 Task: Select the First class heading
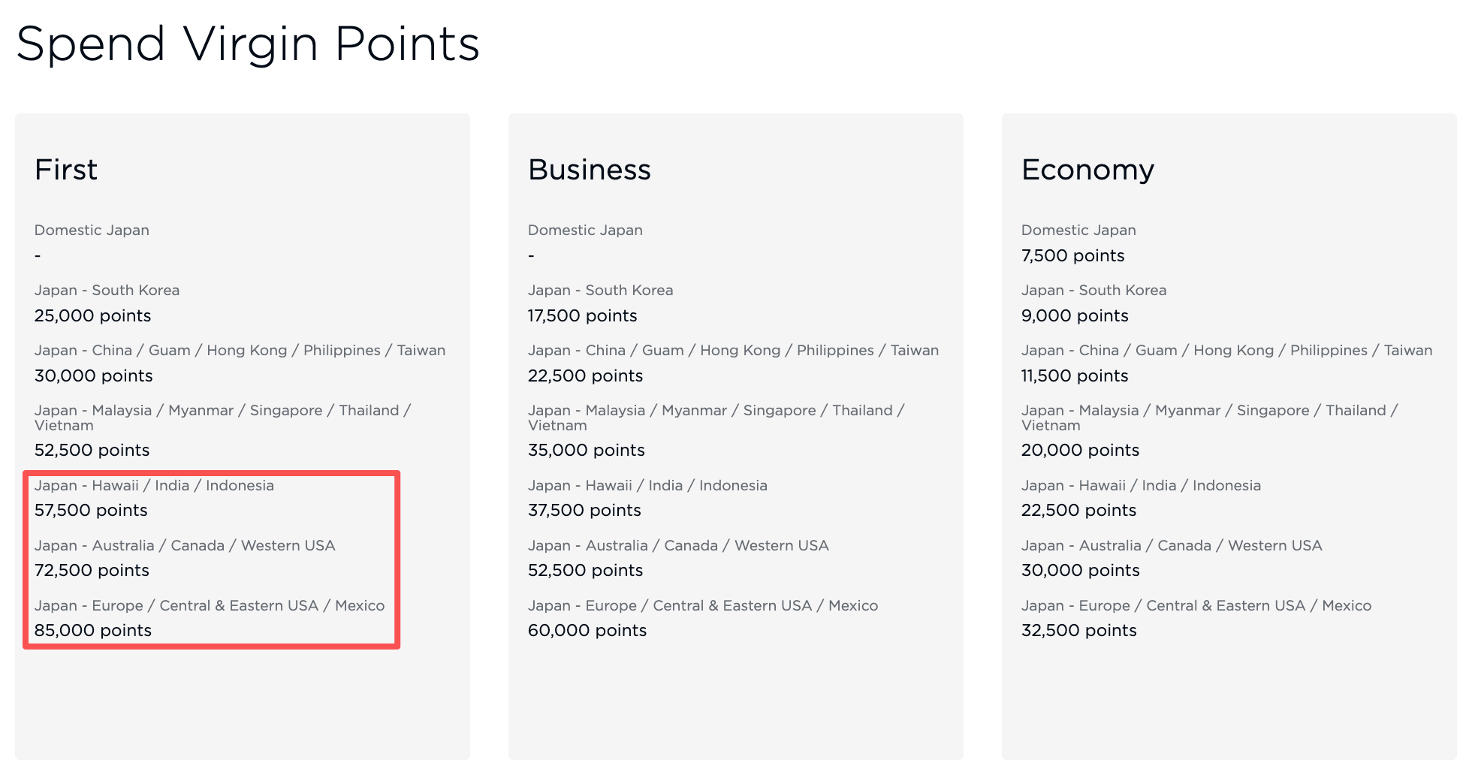[x=66, y=170]
